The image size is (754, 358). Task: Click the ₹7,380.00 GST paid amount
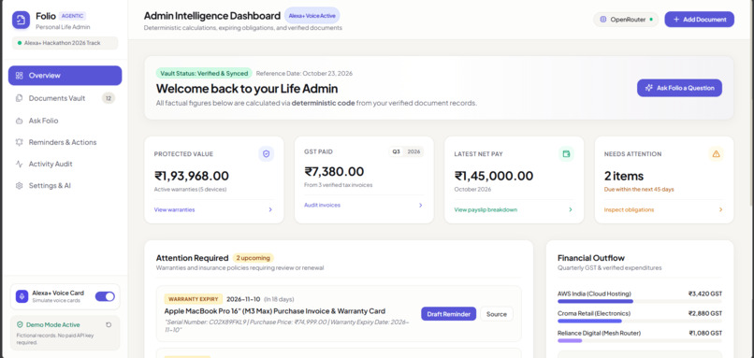pos(334,172)
